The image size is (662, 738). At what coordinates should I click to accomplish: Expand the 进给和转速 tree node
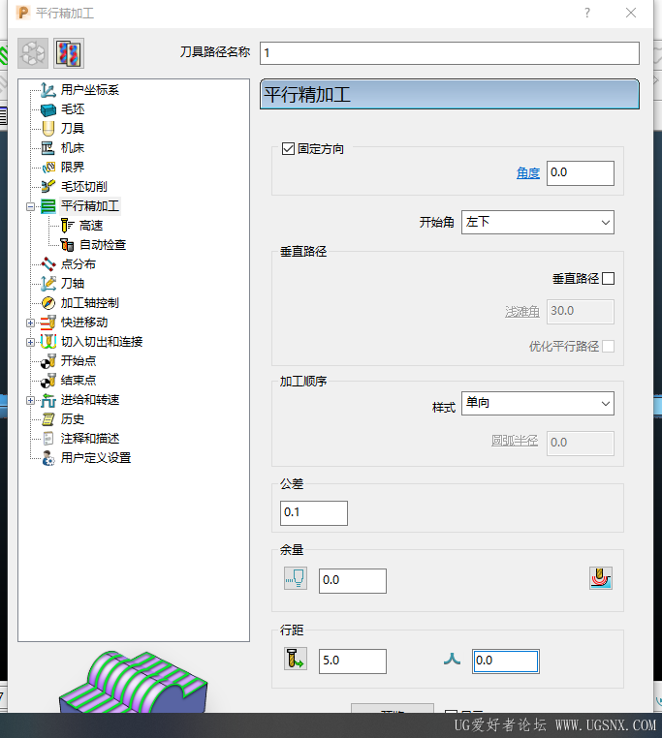point(31,401)
